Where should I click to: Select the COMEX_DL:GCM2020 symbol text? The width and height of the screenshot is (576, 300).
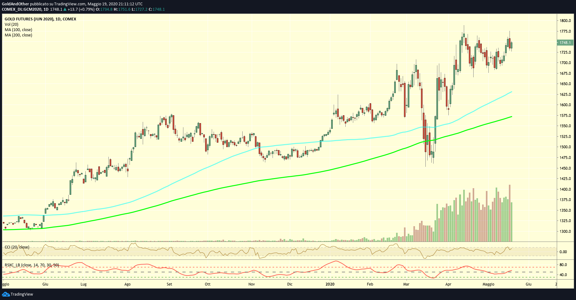[22, 9]
